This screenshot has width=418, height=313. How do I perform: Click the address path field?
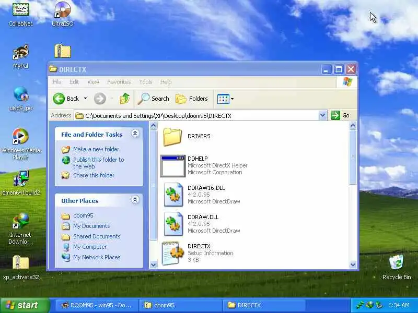pos(197,115)
